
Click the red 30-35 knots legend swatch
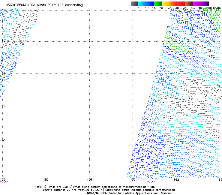click(x=181, y=4)
